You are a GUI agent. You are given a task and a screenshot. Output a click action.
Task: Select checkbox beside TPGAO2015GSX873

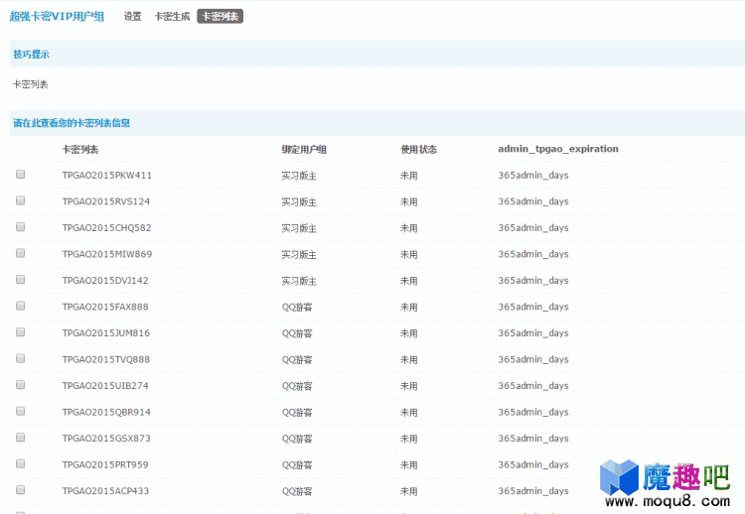[21, 438]
